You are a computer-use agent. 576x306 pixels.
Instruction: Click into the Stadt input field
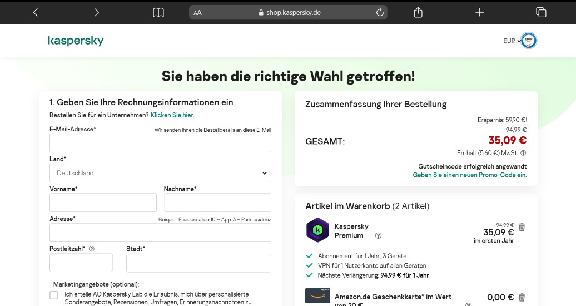(198, 263)
